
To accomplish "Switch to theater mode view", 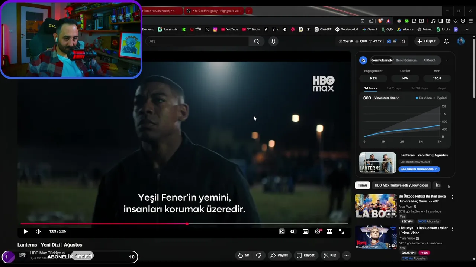I will pyautogui.click(x=329, y=231).
